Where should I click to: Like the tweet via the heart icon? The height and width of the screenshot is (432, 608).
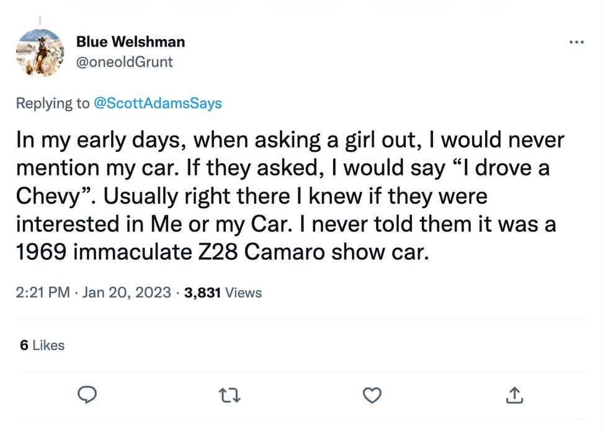pos(372,395)
